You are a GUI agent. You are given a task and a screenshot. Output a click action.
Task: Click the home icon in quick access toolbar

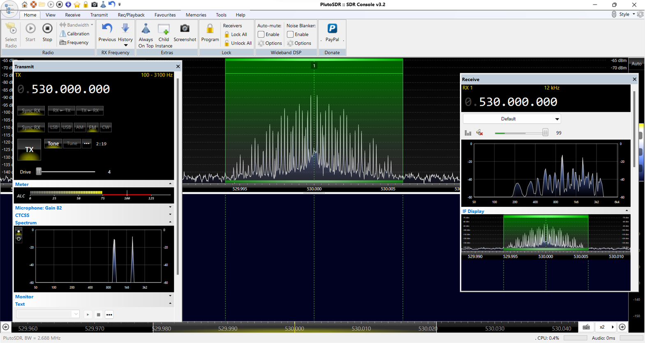pyautogui.click(x=25, y=5)
